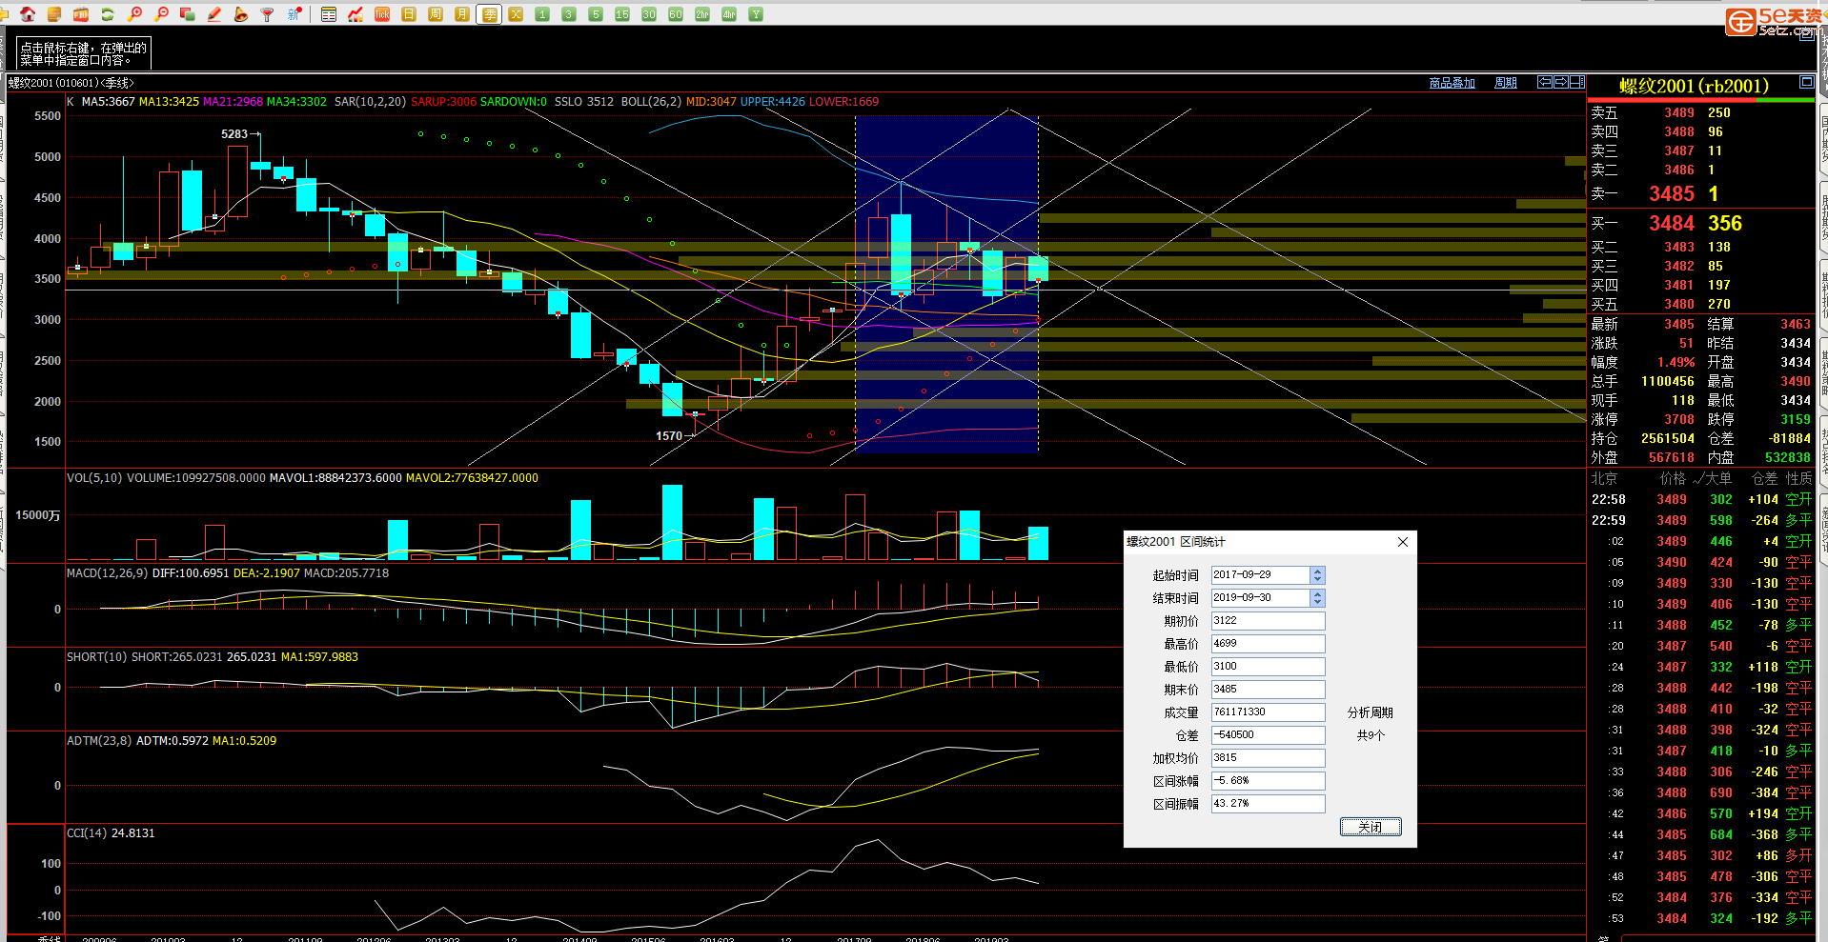Click the 期初价 field showing 3122
The image size is (1828, 942).
coord(1268,621)
